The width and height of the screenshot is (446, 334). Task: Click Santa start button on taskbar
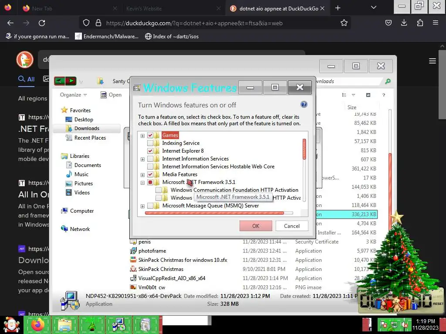point(11,324)
